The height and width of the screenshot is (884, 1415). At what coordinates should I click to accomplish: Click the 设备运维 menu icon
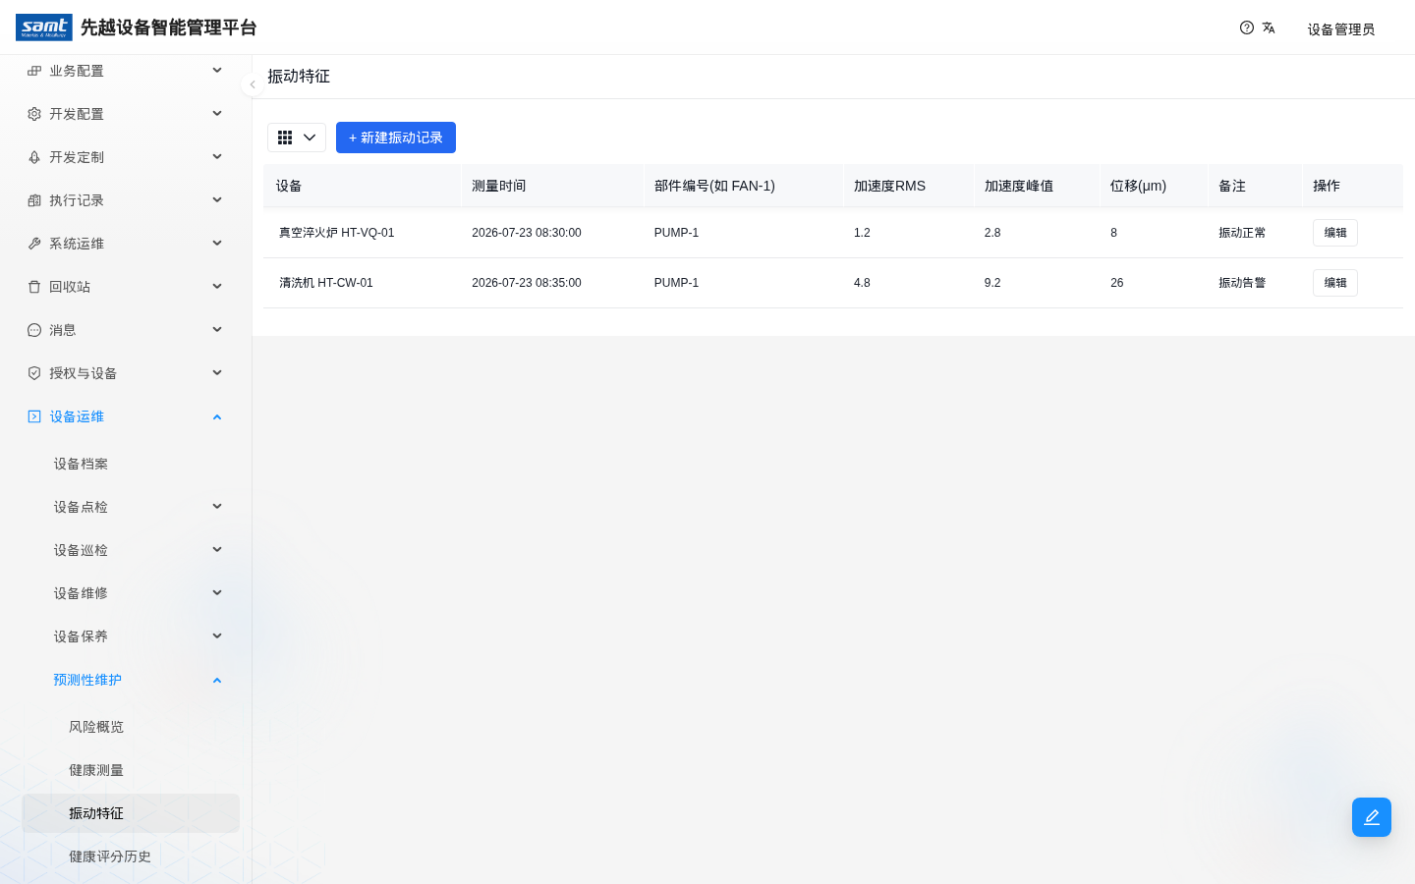coord(34,416)
